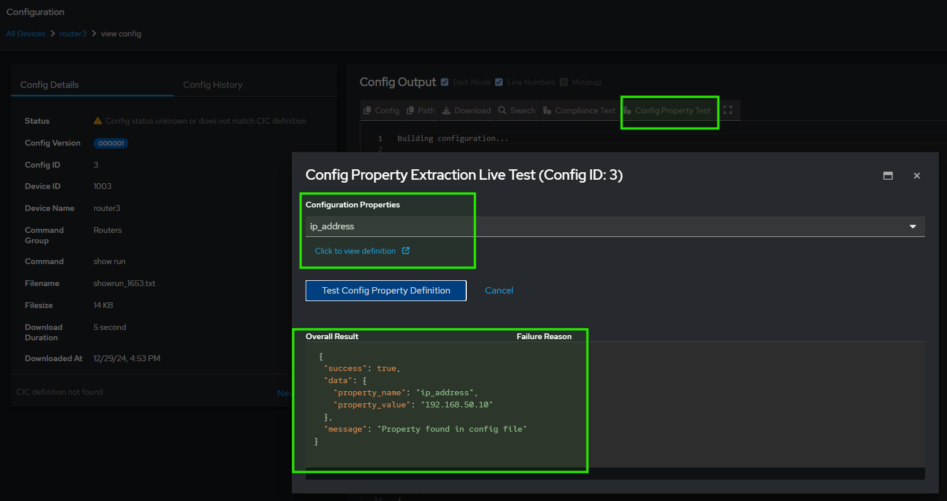Click the CIC definition not found notice
947x501 pixels.
coord(60,392)
